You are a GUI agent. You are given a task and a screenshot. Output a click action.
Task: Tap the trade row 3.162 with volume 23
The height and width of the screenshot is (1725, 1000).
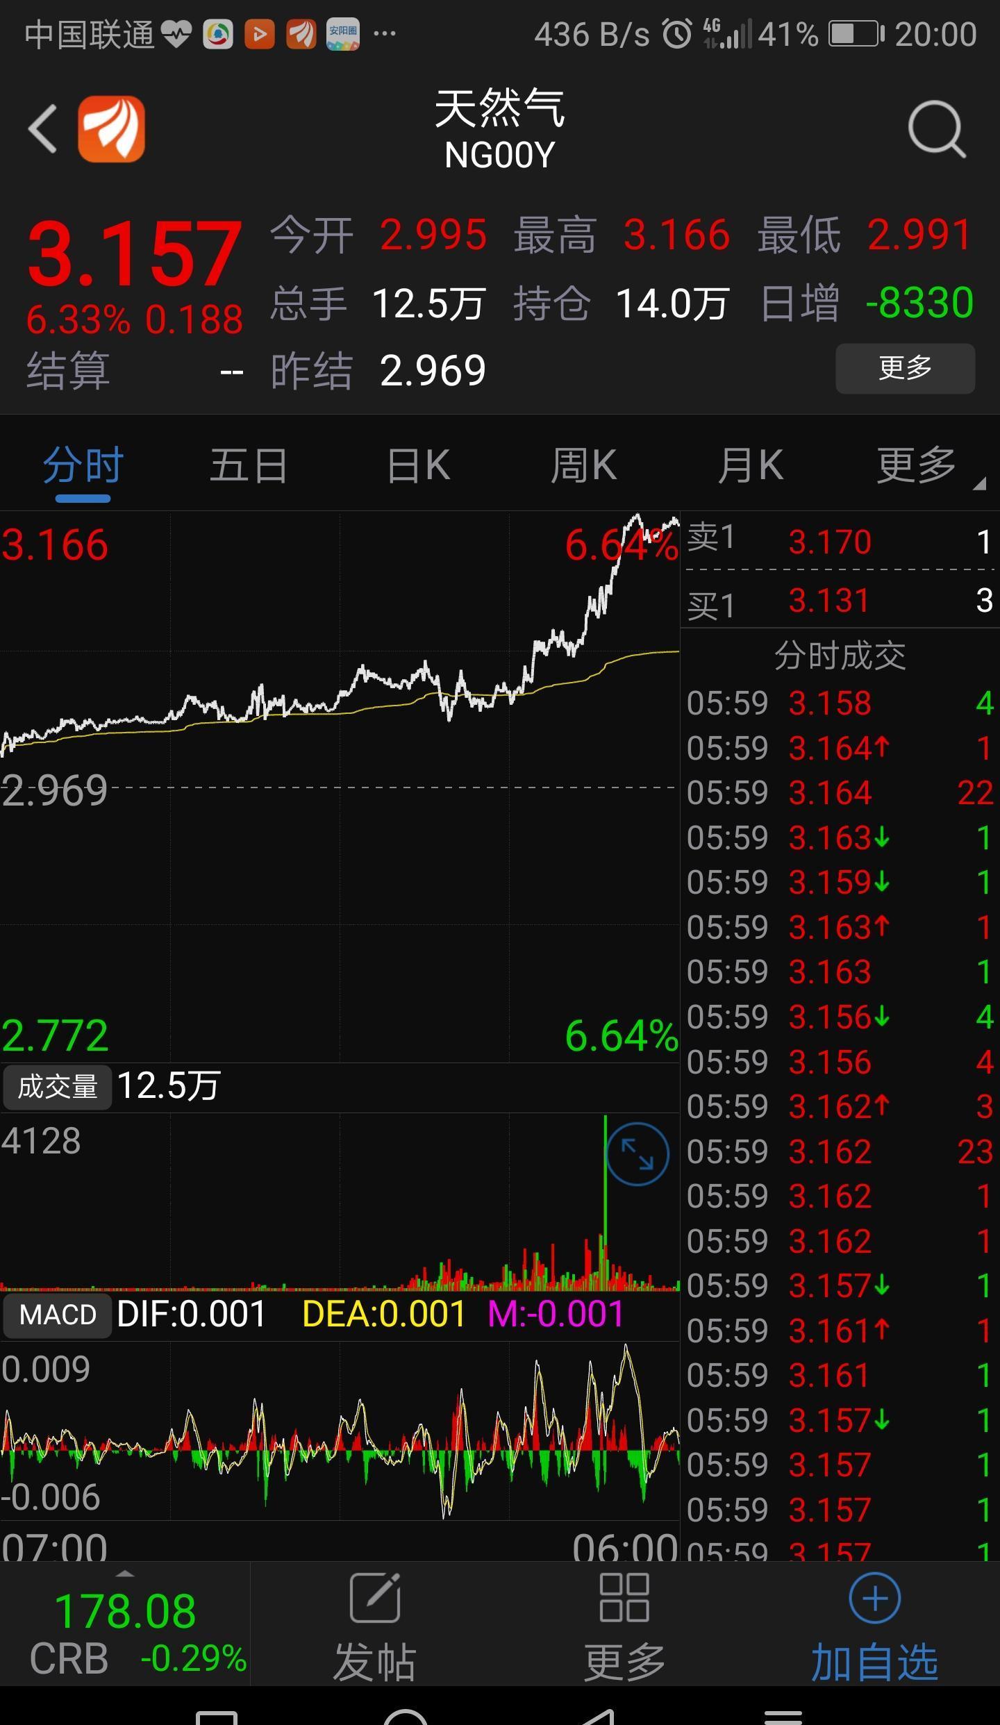(x=840, y=1151)
